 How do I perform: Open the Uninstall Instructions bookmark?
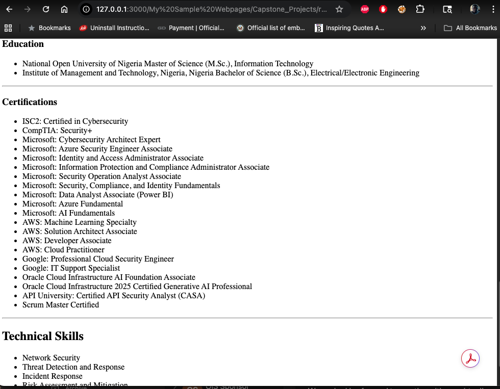(114, 28)
